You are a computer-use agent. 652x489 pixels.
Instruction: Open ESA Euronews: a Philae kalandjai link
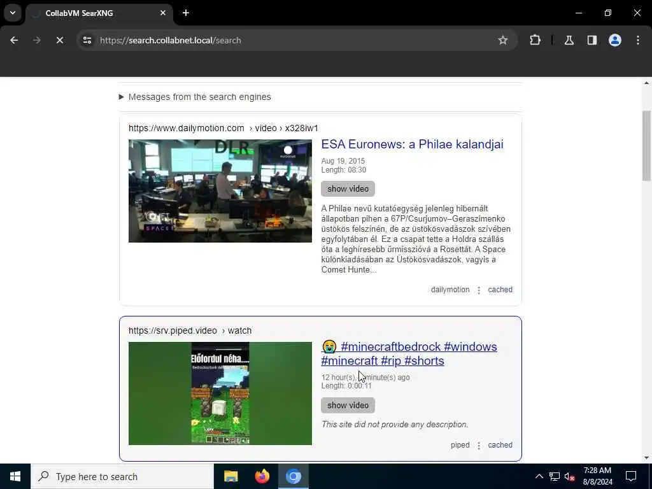[x=412, y=145]
